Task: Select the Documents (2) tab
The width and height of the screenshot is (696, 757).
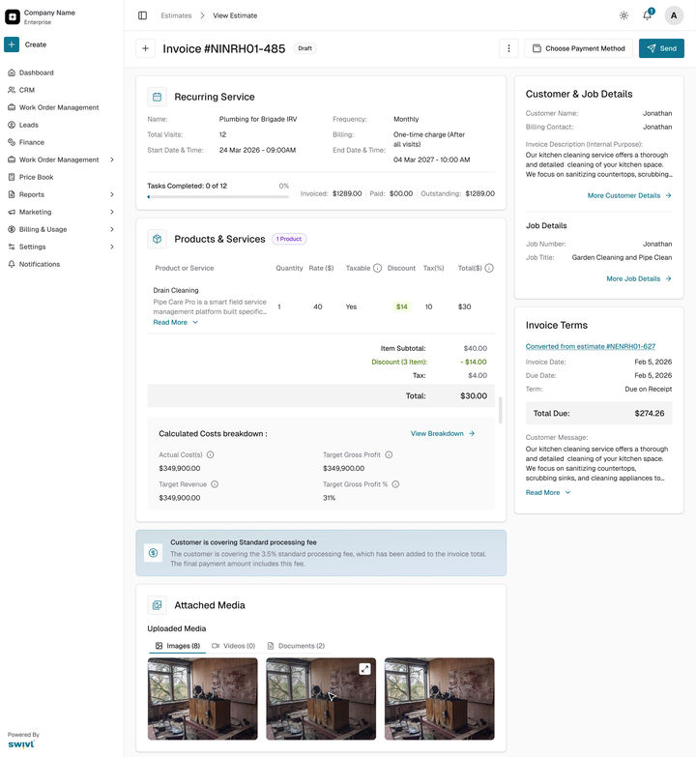Action: [297, 646]
